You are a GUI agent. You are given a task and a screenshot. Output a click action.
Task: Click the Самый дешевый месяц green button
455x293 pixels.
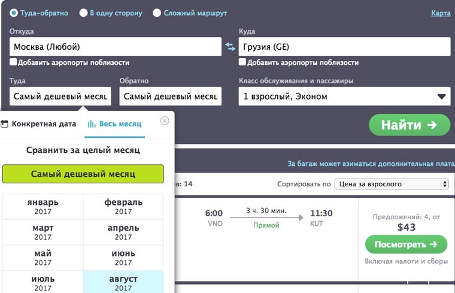click(x=83, y=174)
